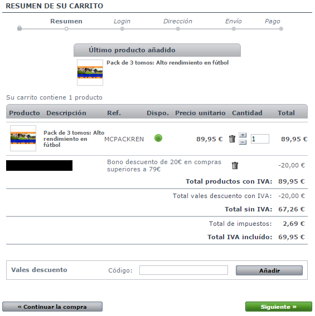Decrease product quantity with minus button
This screenshot has width=315, height=316.
pyautogui.click(x=243, y=142)
